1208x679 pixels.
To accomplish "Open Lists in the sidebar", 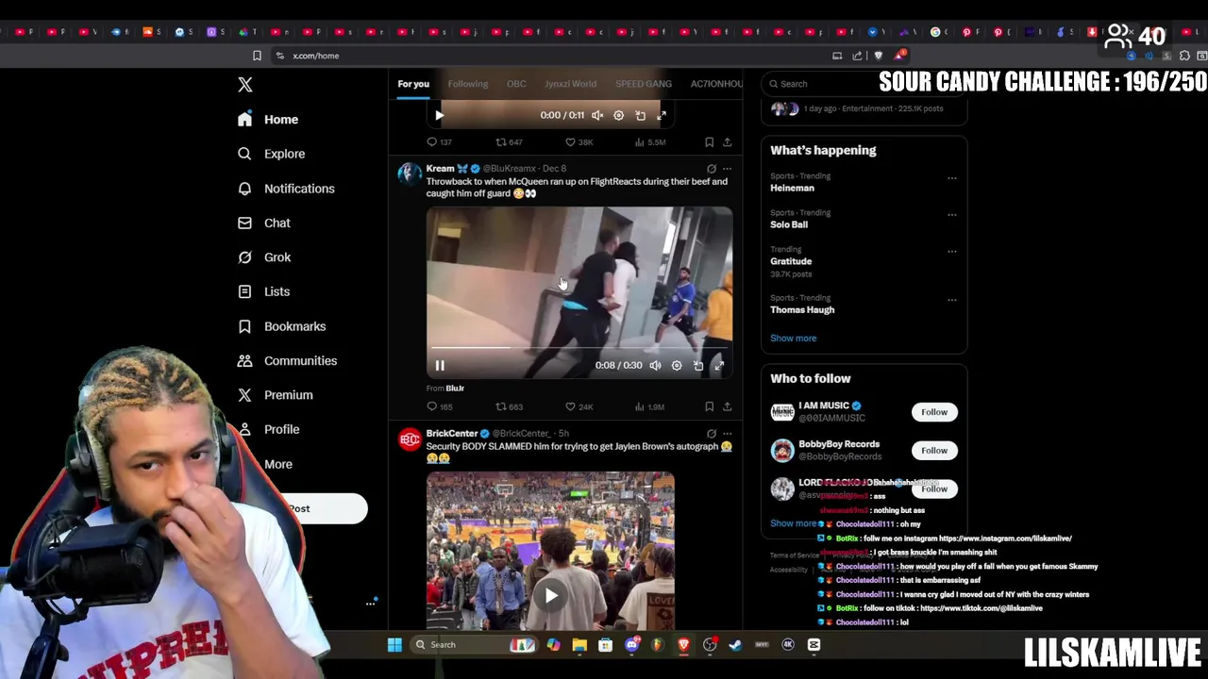I will click(x=263, y=291).
